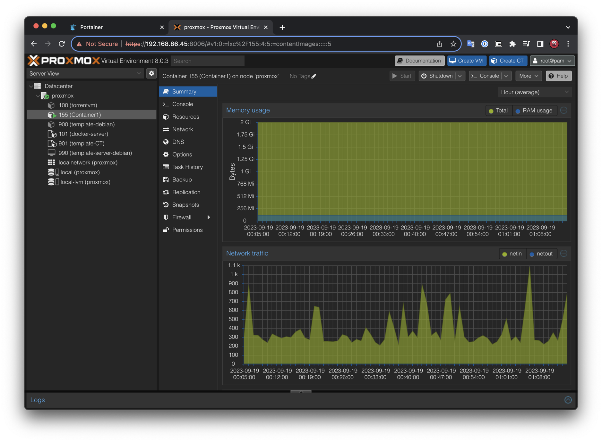Open the Hour (average) timeframe dropdown
602x442 pixels.
coord(534,92)
